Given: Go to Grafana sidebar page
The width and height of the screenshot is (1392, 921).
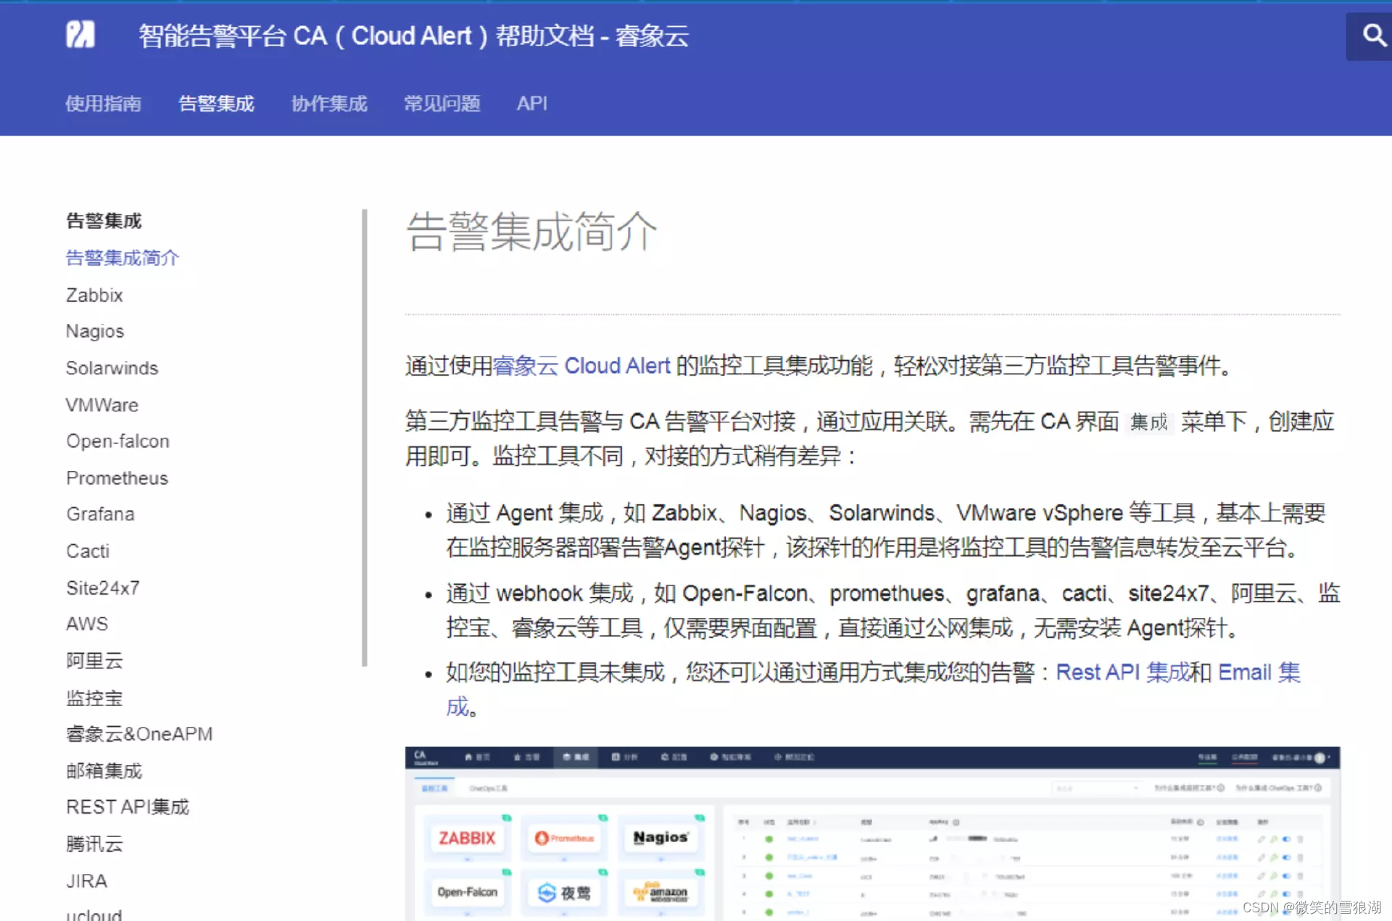Looking at the screenshot, I should point(100,514).
